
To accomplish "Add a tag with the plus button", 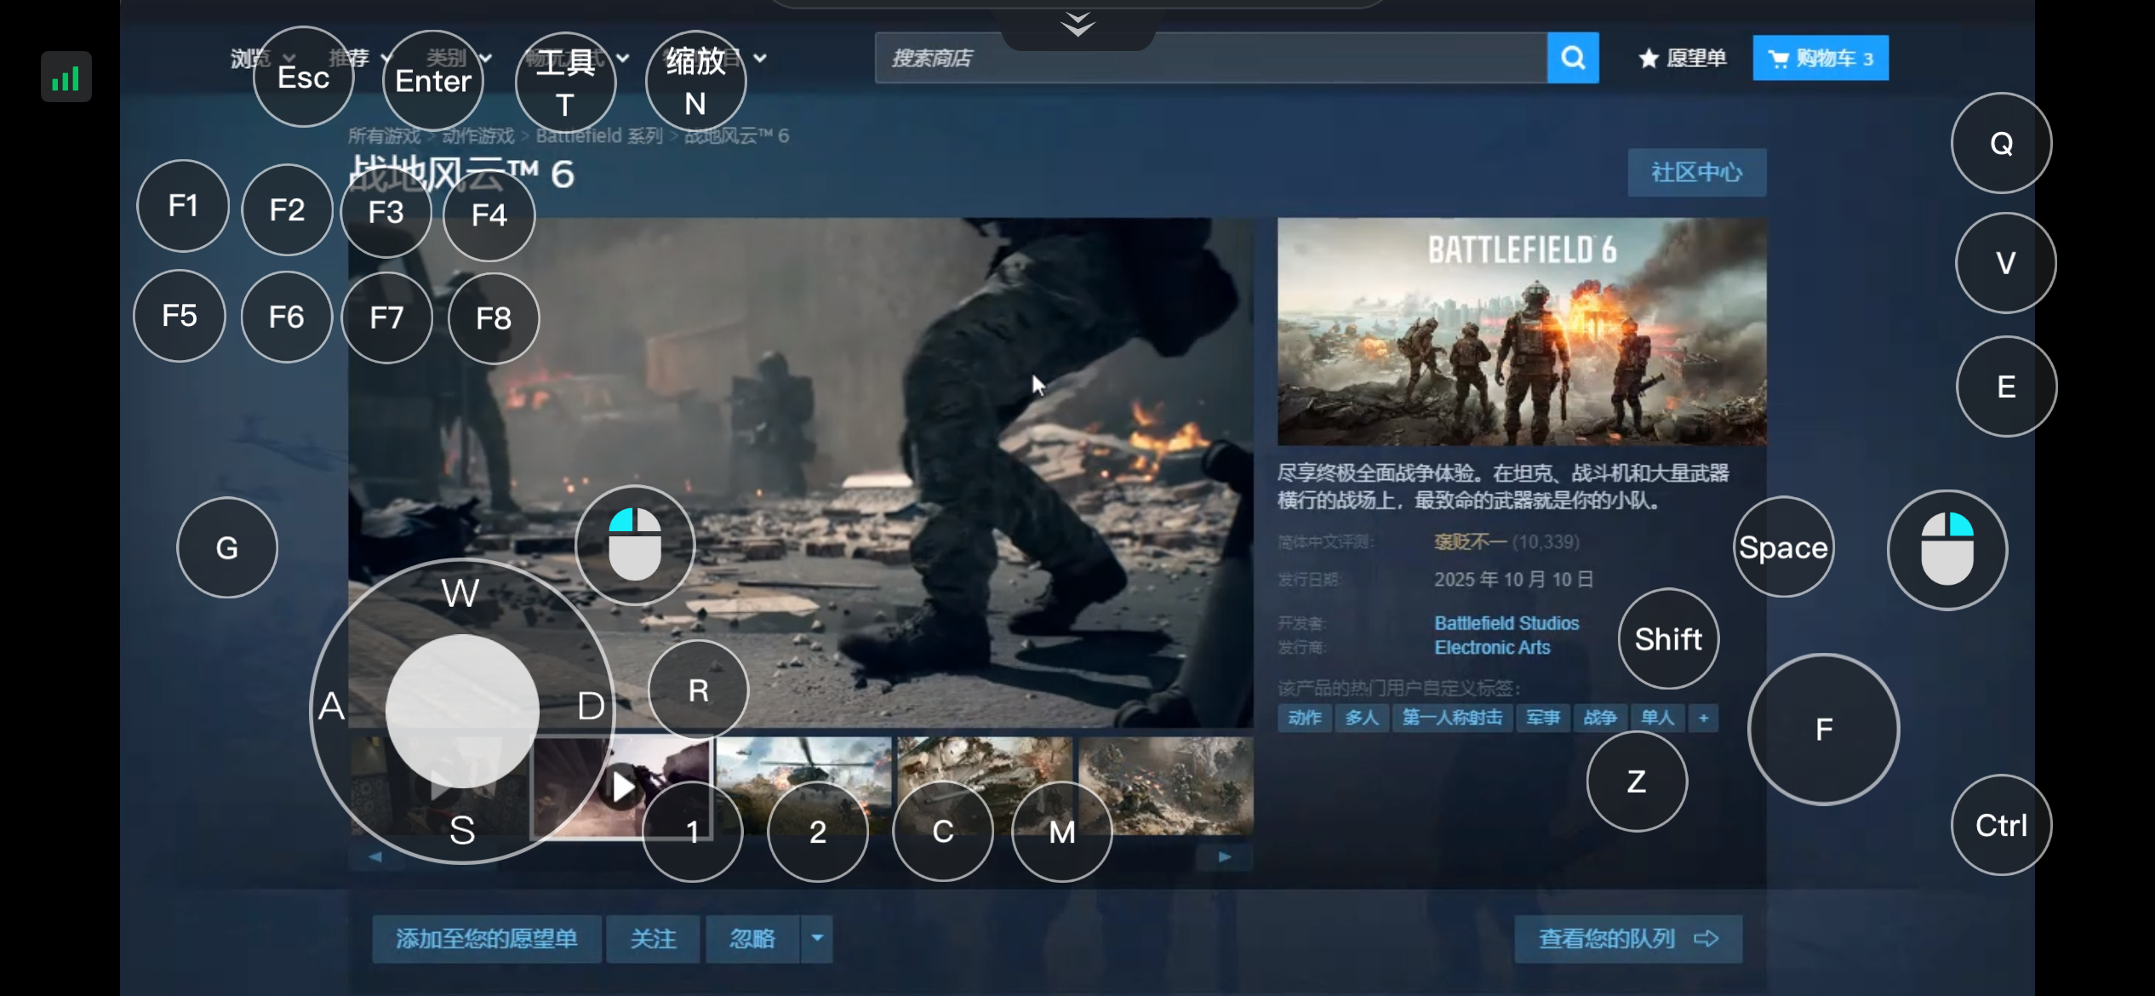I will click(1703, 718).
